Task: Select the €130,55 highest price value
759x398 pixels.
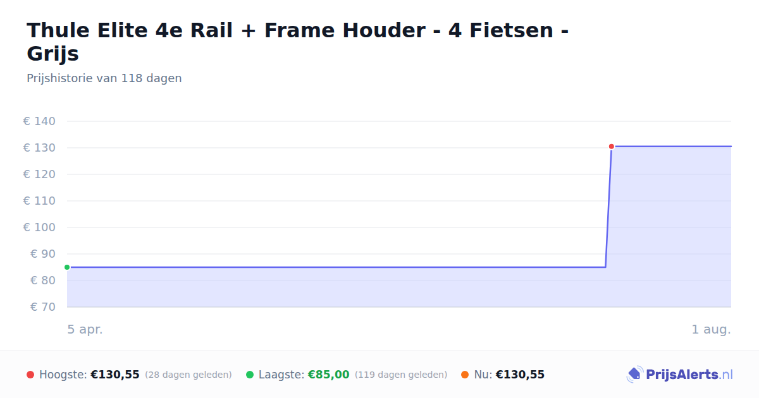Action: [x=115, y=375]
